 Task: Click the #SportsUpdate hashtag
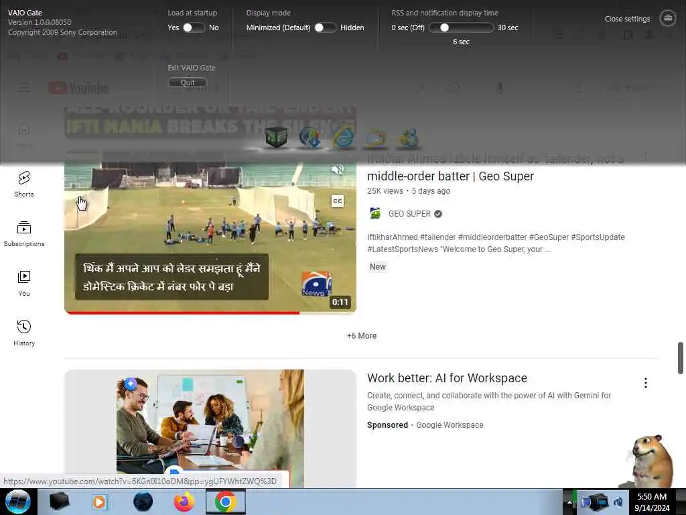point(598,237)
